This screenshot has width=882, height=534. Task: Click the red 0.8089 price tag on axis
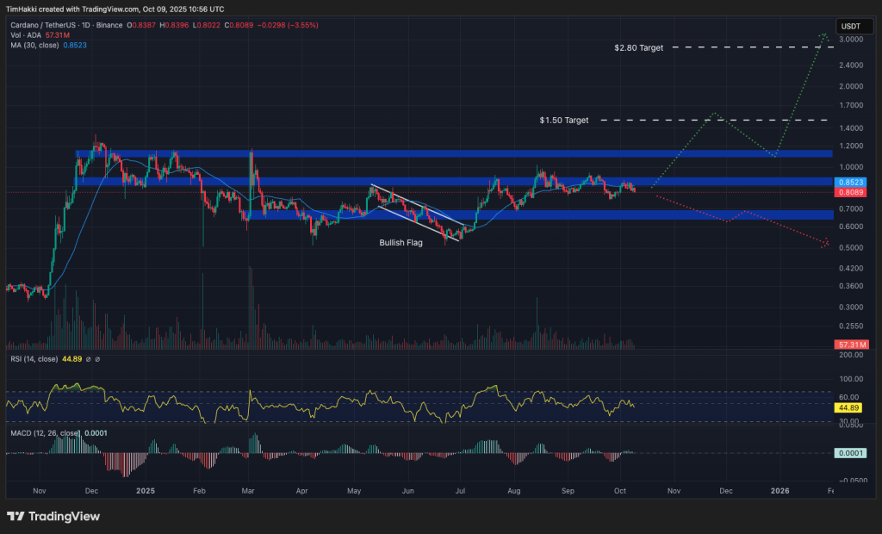(850, 192)
